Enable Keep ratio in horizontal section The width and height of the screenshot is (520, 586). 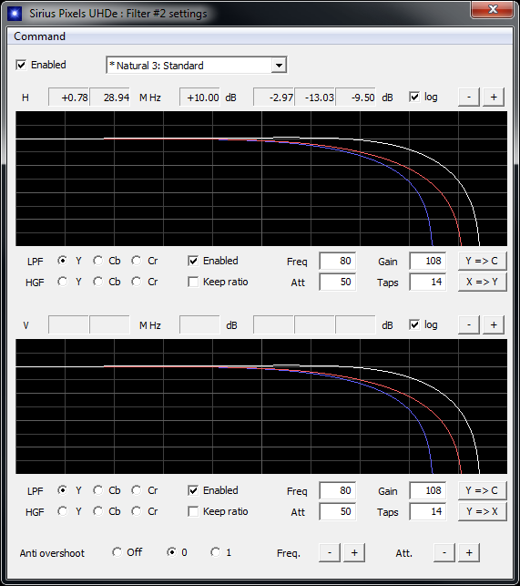point(193,282)
